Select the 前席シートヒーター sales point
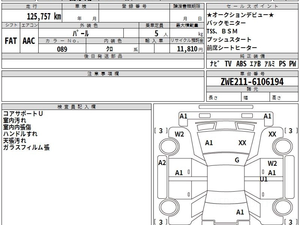Viewport: 300px width, 225px height. [232, 48]
